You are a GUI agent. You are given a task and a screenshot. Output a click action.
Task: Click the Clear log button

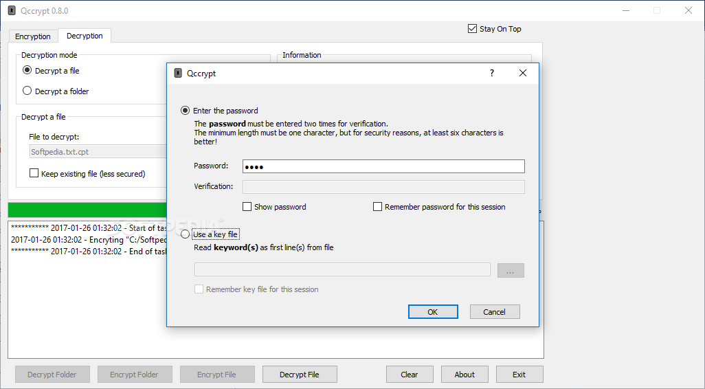tap(410, 374)
